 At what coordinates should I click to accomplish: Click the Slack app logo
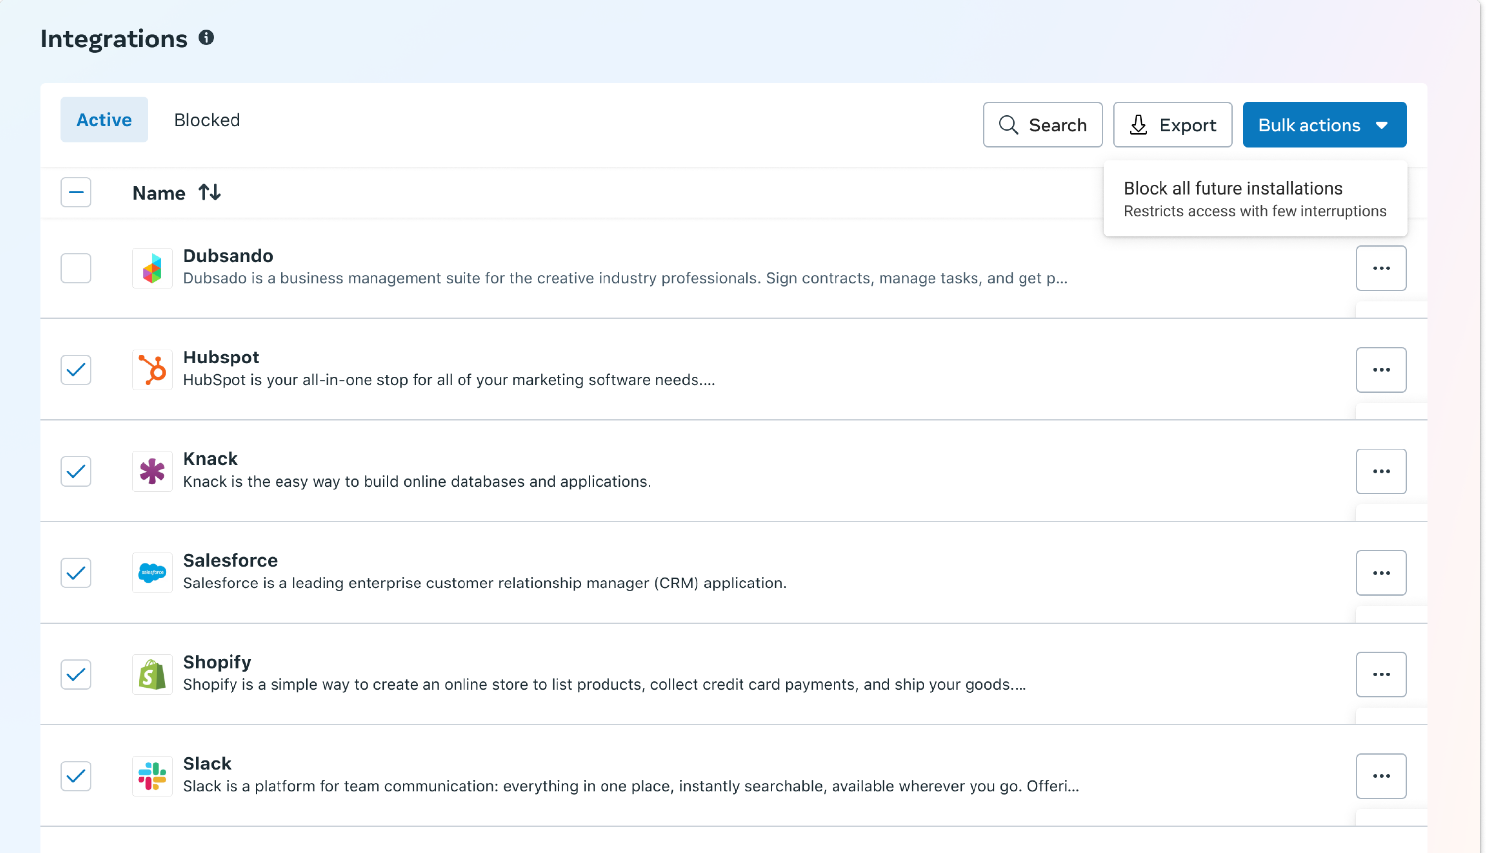(152, 776)
